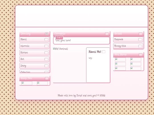Click the Socials panel title

click(118, 34)
